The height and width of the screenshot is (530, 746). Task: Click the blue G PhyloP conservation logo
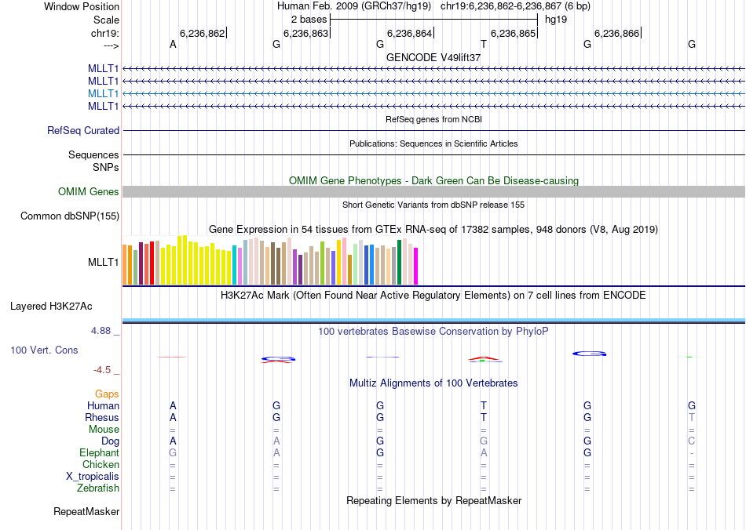[589, 354]
